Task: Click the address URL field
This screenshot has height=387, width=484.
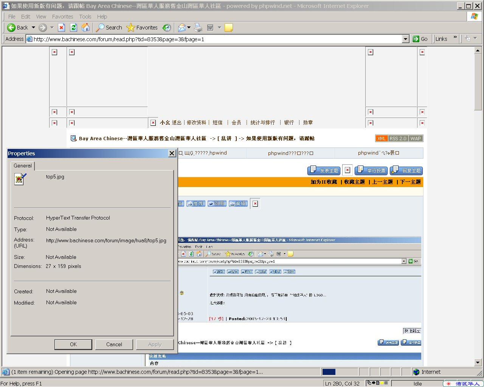Action: tap(216, 39)
